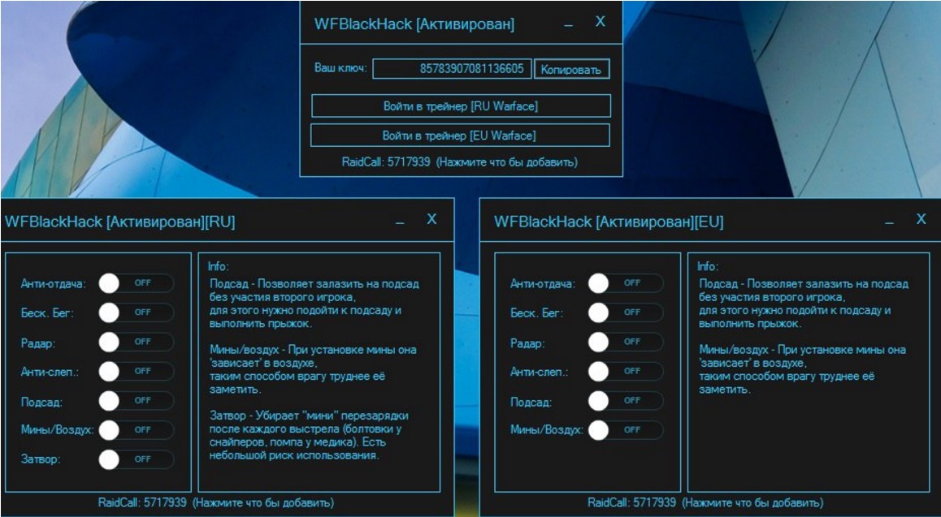Click the Ваш ключ: label

pyautogui.click(x=340, y=68)
